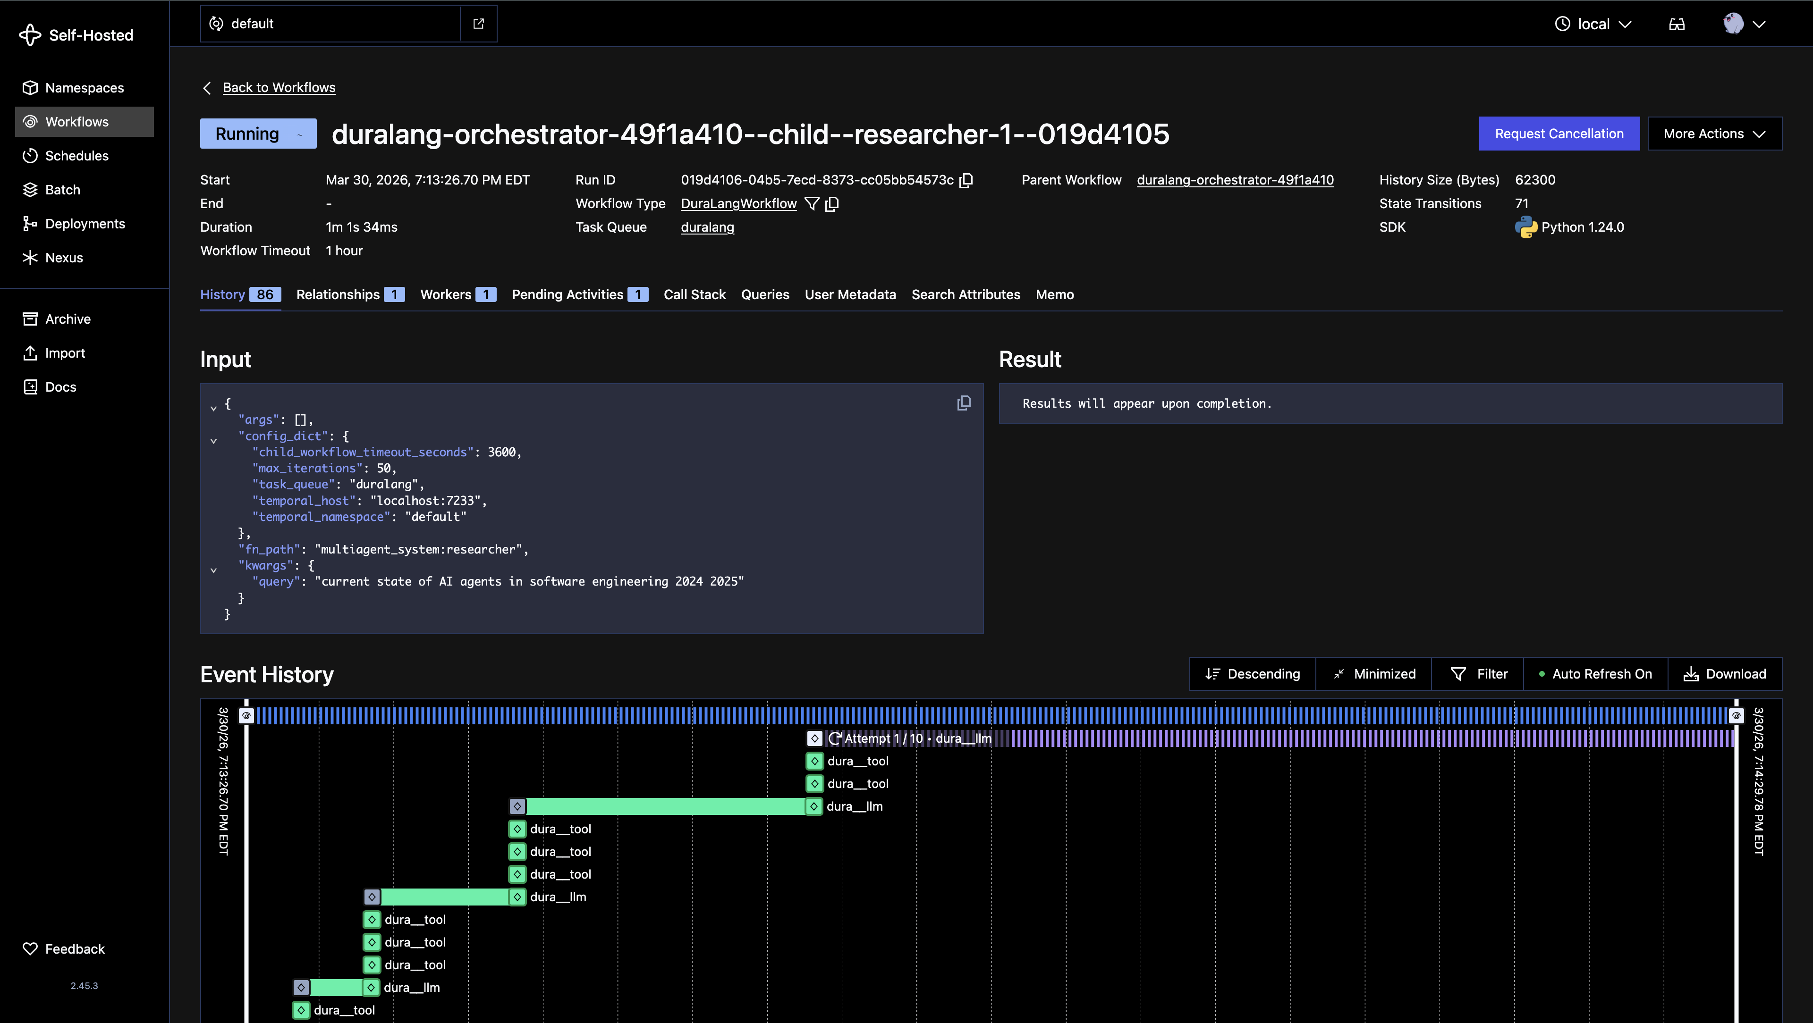Click the Temporal Self-Hosted logo
The width and height of the screenshot is (1813, 1023).
click(x=76, y=35)
